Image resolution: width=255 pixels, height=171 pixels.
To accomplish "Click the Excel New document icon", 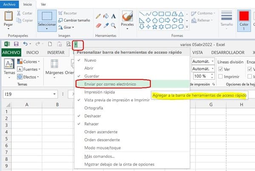I will (50, 44).
